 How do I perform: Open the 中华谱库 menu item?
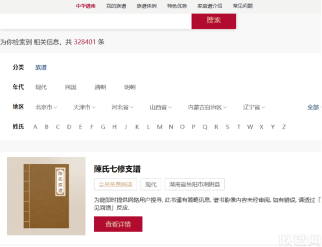pyautogui.click(x=86, y=6)
